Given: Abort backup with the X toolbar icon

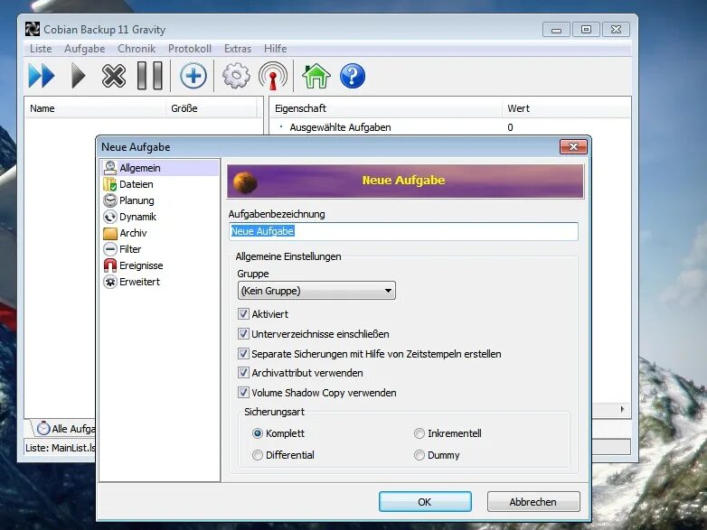Looking at the screenshot, I should pos(114,76).
